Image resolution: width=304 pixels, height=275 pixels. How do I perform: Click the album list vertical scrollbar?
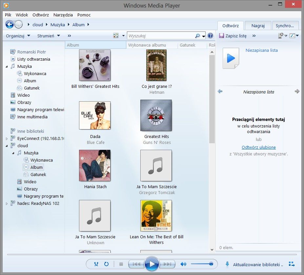click(x=212, y=99)
